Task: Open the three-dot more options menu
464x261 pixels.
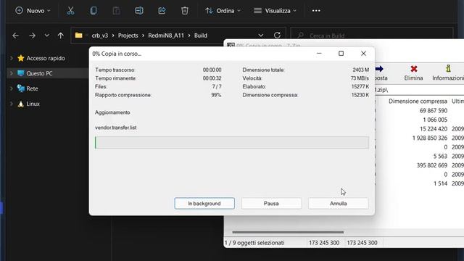Action: click(316, 11)
